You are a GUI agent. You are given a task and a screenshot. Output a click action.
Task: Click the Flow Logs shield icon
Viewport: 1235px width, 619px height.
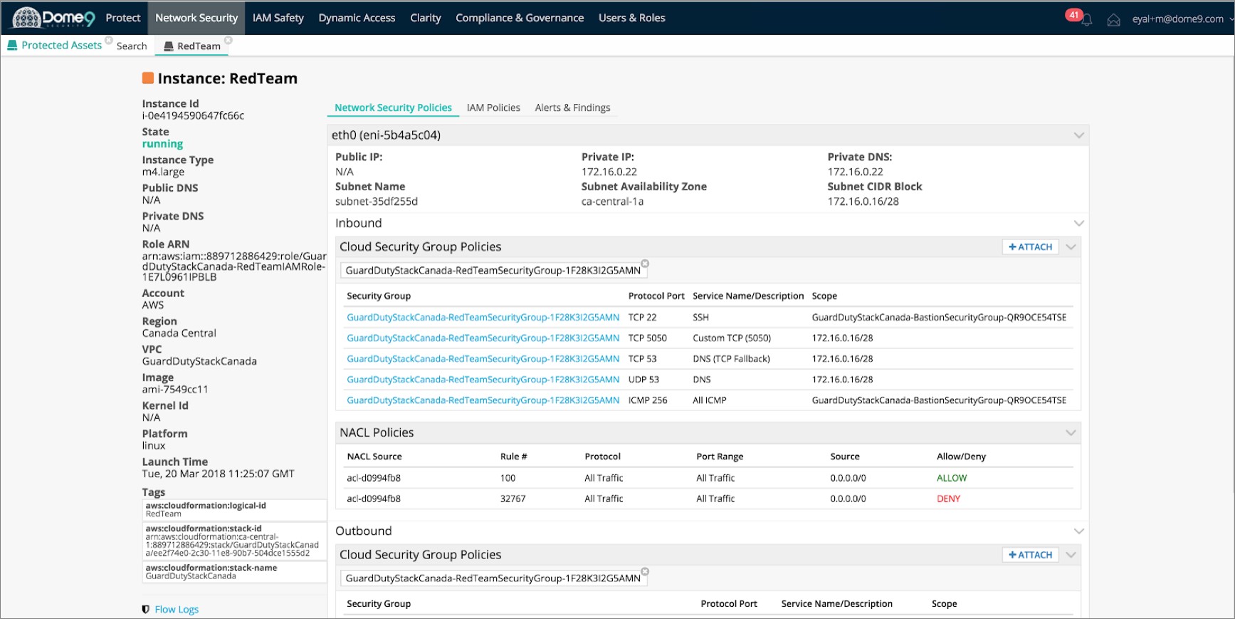tap(146, 610)
